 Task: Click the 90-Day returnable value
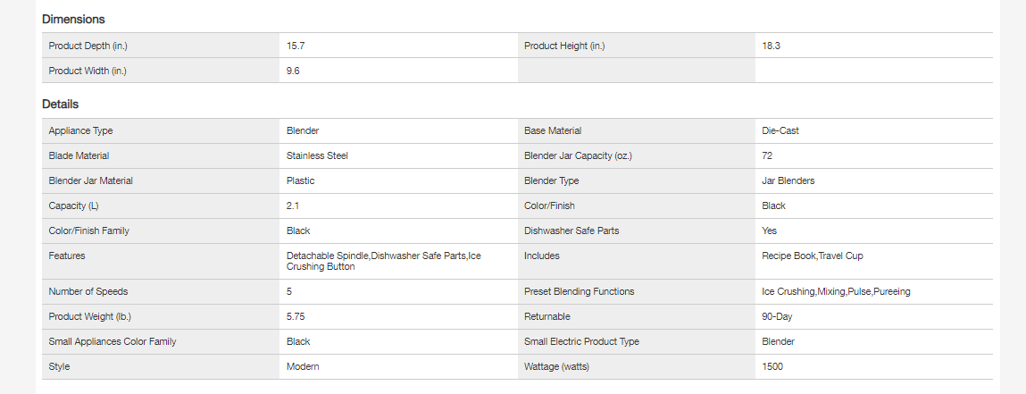(777, 316)
